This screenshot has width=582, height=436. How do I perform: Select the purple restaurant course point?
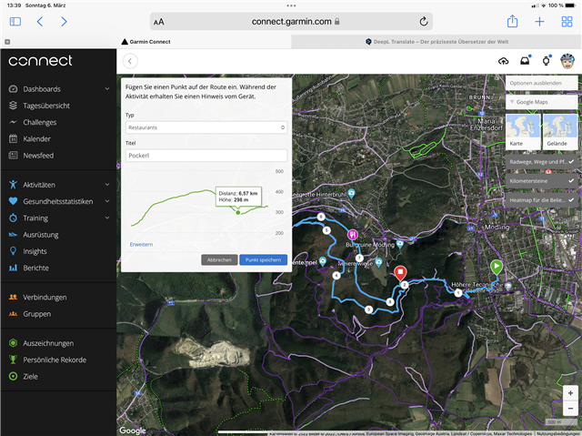pos(353,235)
